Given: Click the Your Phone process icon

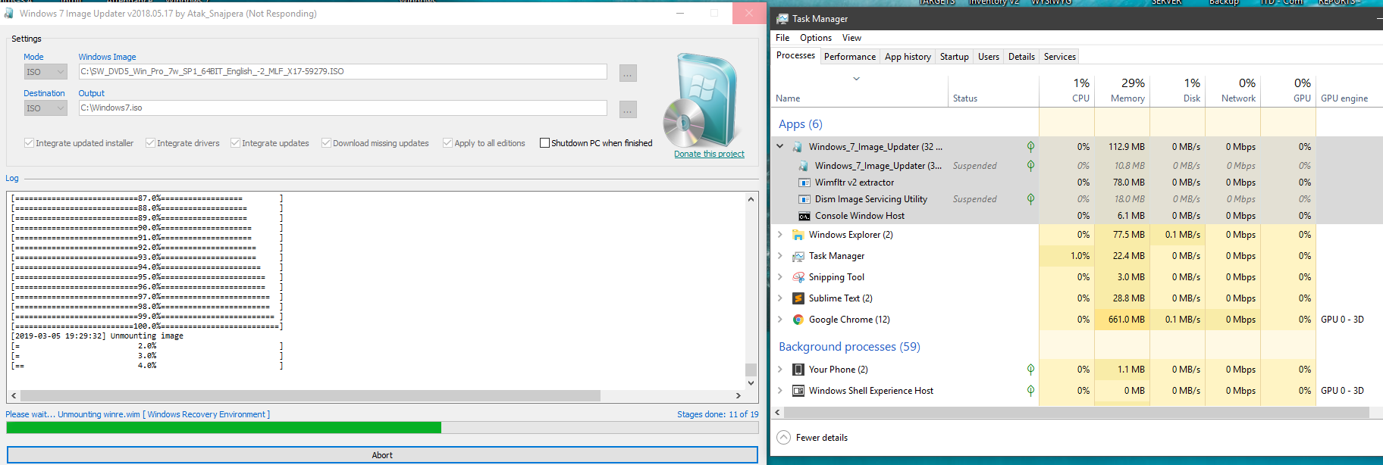Looking at the screenshot, I should point(798,370).
